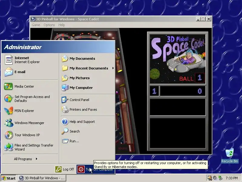This screenshot has width=242, height=182.
Task: Click the 'Search' text label
Action: coord(75,131)
